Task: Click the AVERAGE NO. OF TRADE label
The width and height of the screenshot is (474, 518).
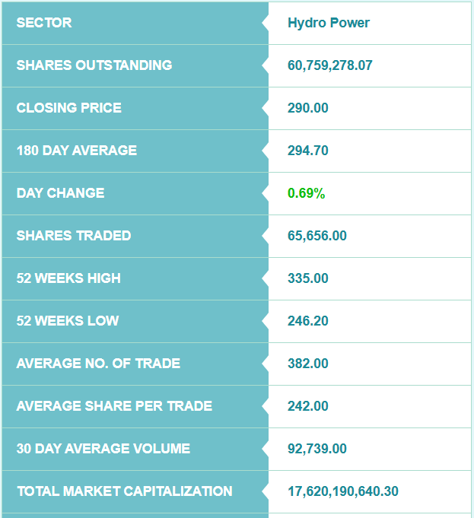Action: pyautogui.click(x=99, y=364)
